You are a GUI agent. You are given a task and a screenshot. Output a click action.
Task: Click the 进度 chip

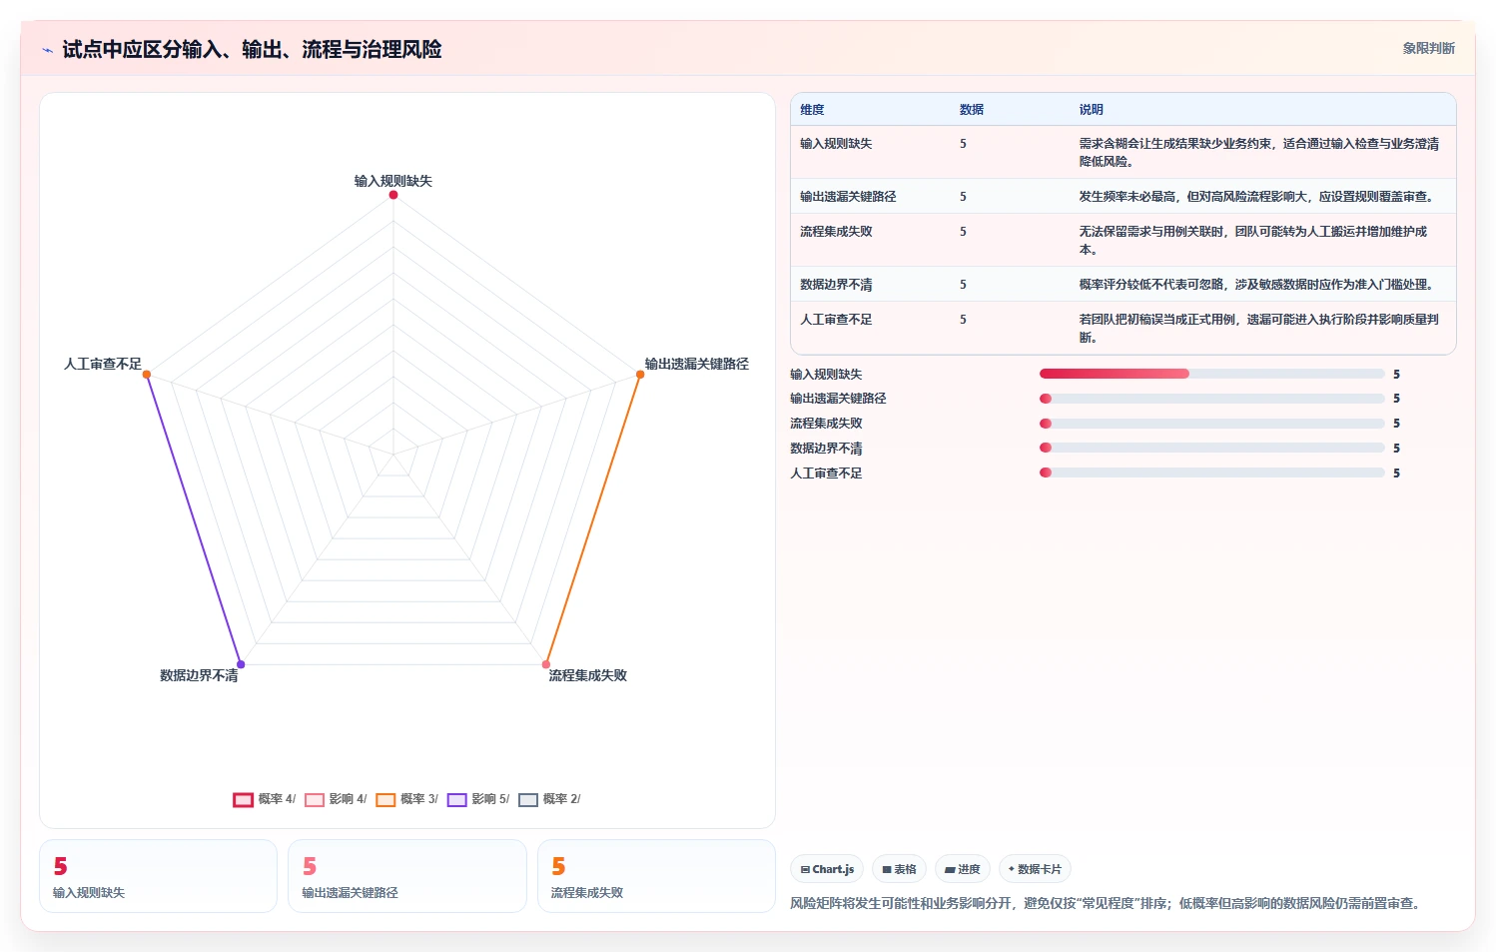coord(963,869)
